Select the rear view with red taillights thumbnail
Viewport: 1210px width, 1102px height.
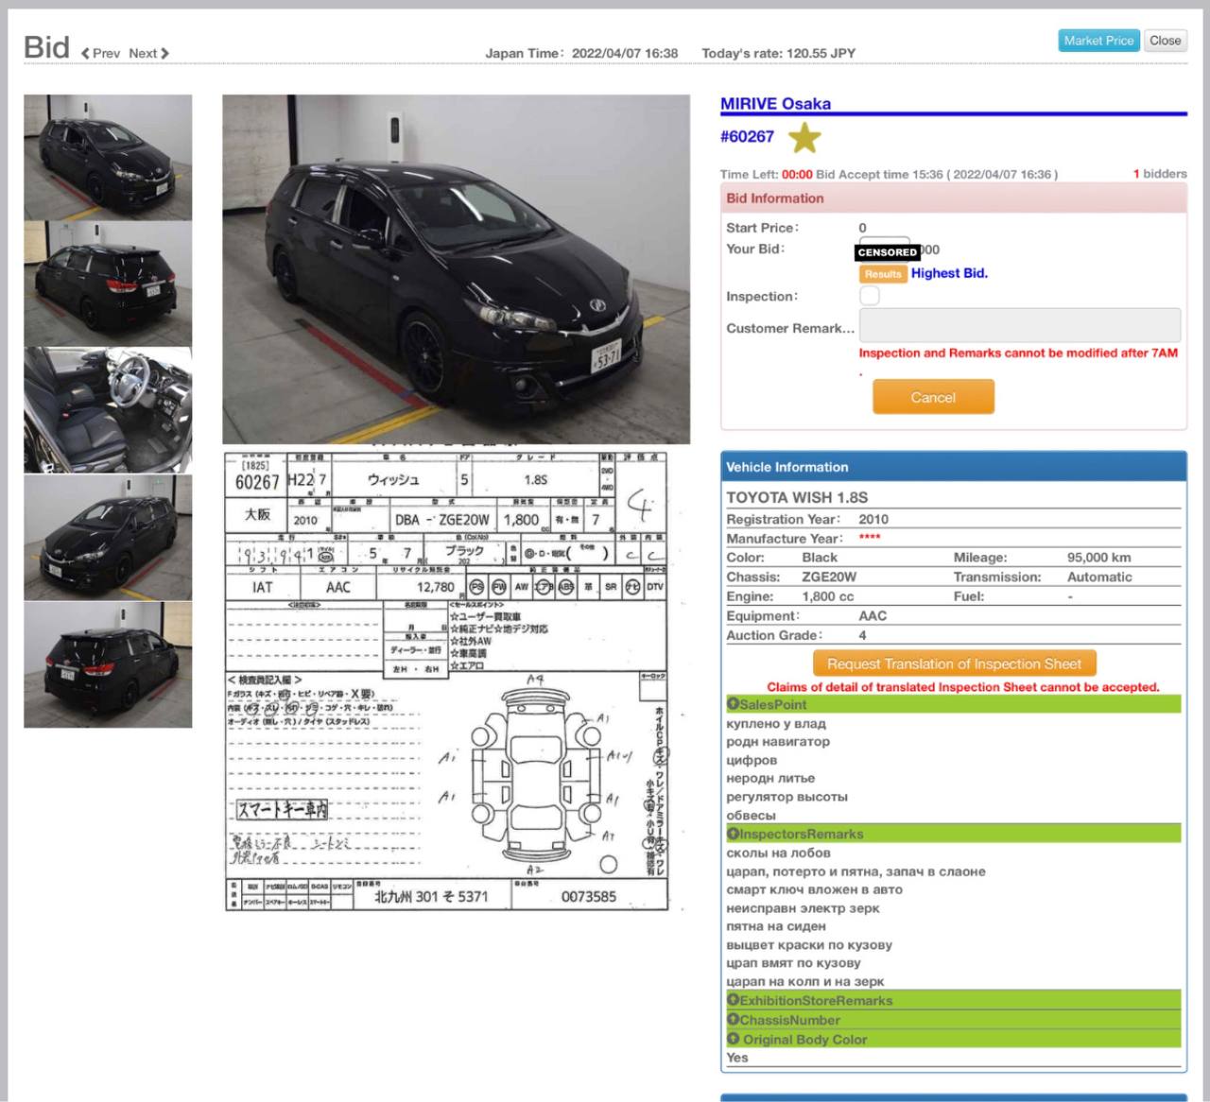click(x=108, y=284)
